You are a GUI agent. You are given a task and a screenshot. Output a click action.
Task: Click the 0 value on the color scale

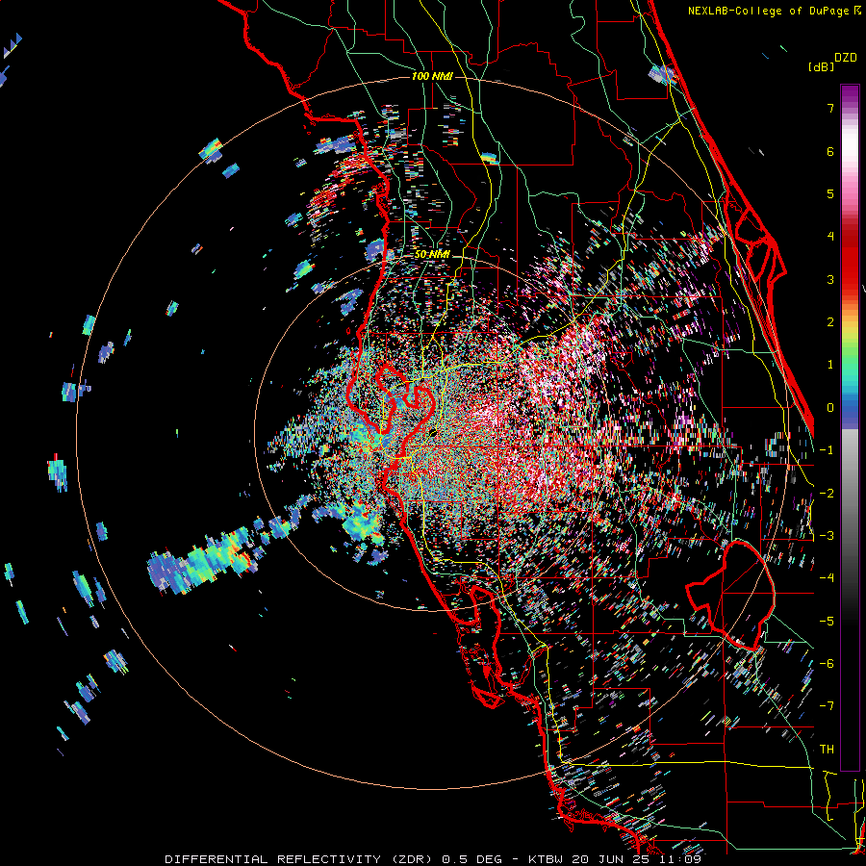click(x=830, y=408)
